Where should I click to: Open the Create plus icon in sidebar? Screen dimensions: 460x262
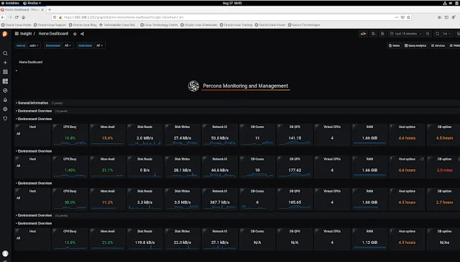5,63
